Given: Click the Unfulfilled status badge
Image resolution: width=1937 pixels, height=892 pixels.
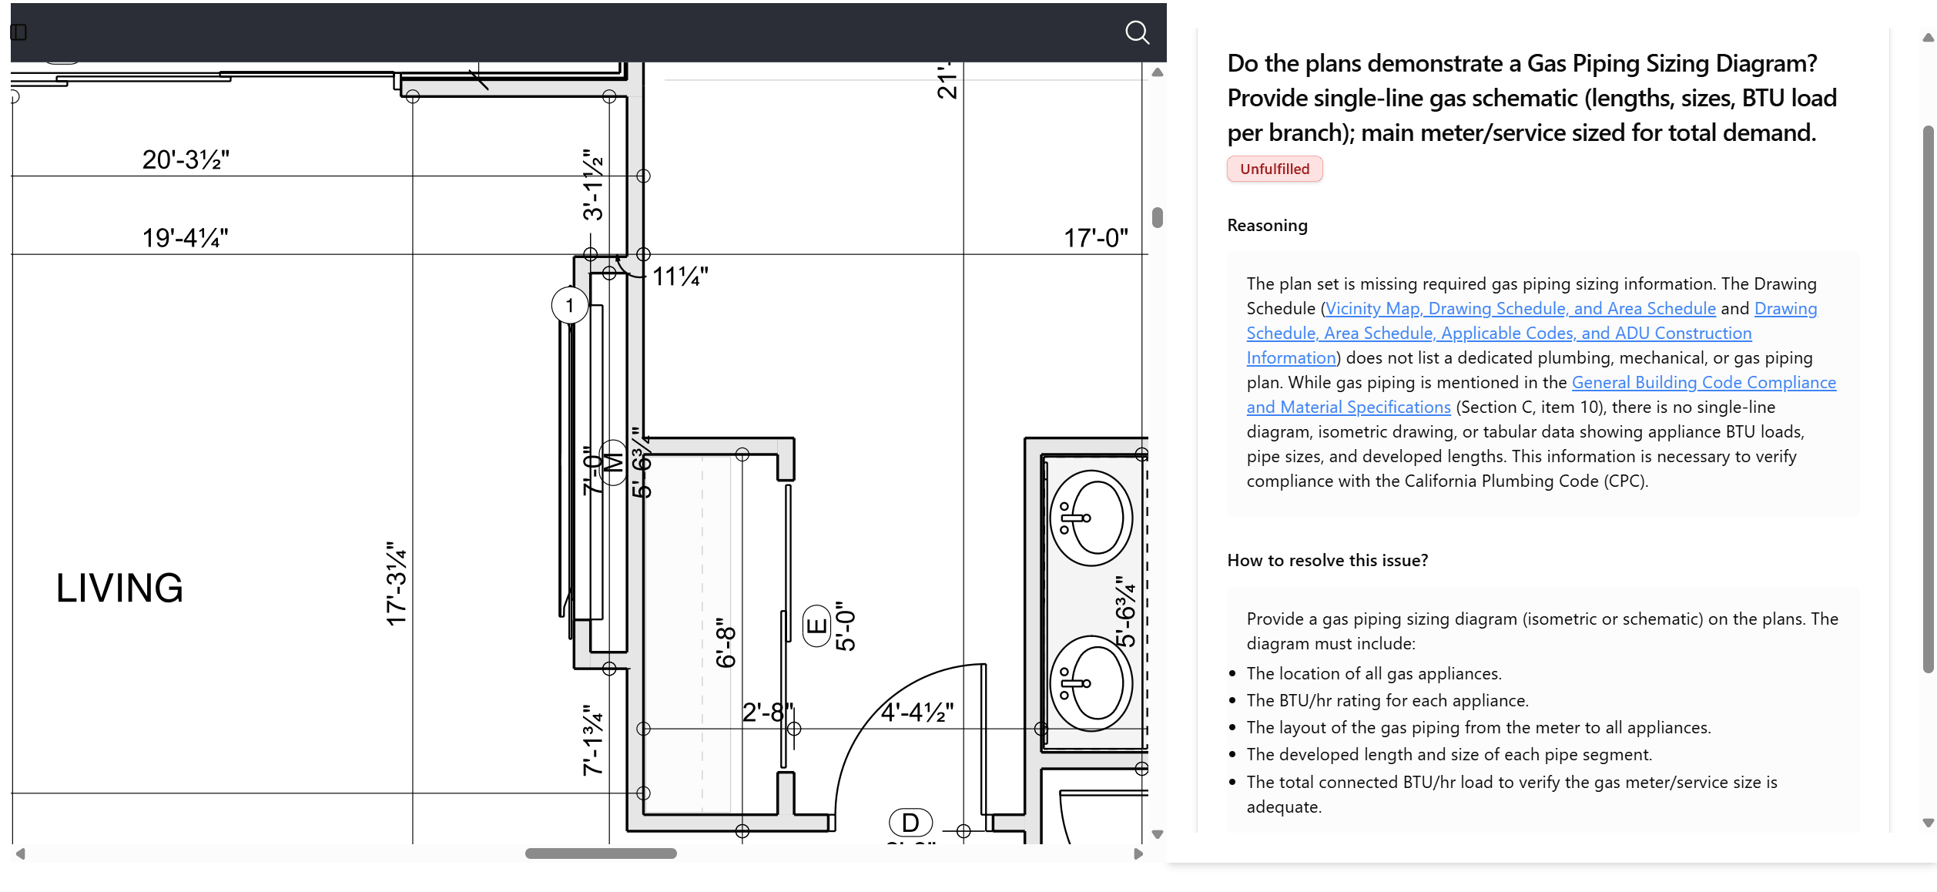Looking at the screenshot, I should click(x=1275, y=169).
